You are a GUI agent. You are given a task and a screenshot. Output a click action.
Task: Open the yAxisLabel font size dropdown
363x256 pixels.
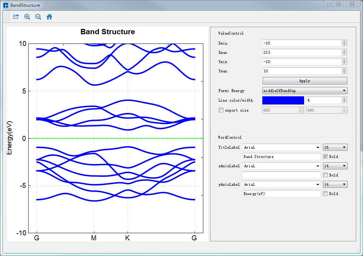pyautogui.click(x=335, y=184)
